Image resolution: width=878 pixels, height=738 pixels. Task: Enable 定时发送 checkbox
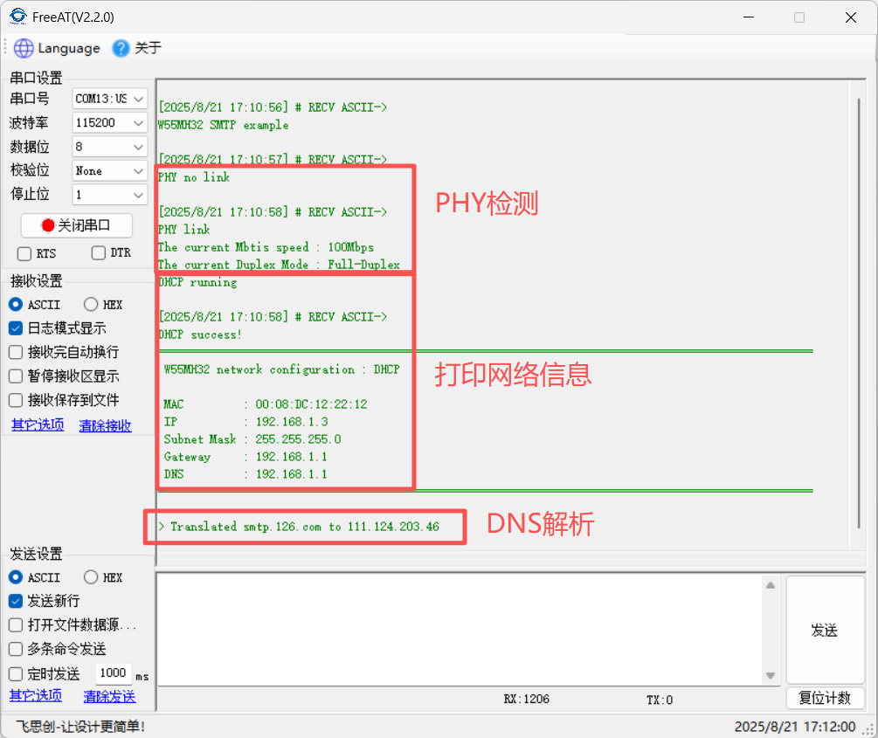[16, 674]
